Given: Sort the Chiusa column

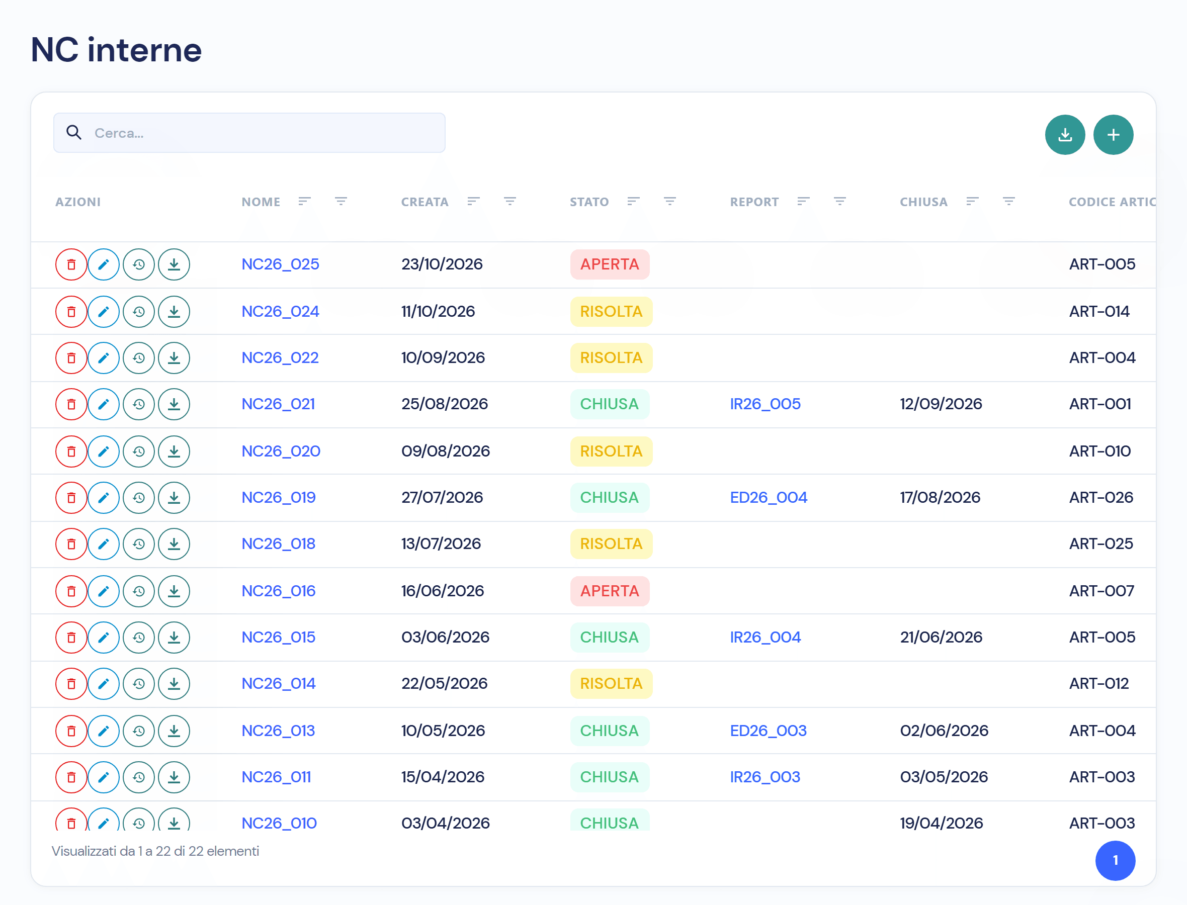Looking at the screenshot, I should point(973,202).
